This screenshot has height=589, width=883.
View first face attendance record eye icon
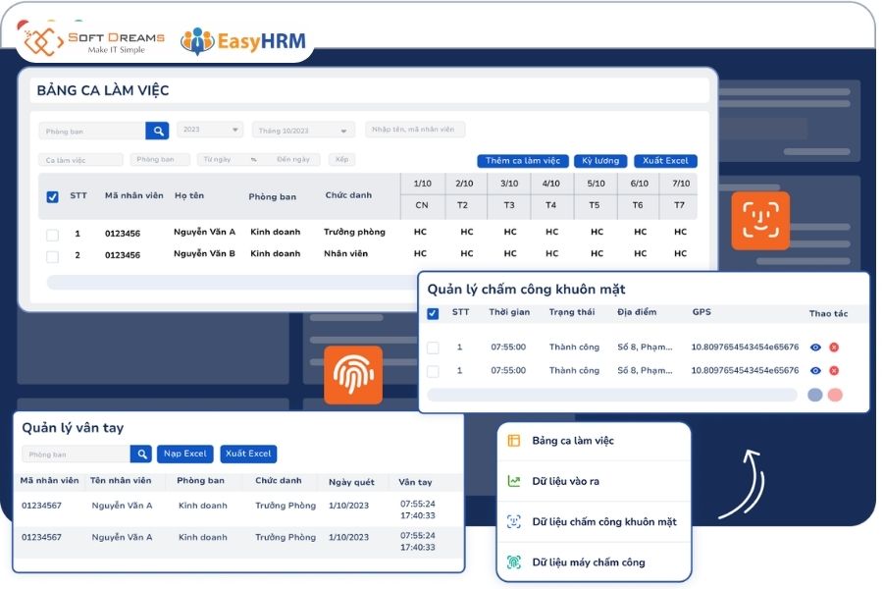pyautogui.click(x=815, y=348)
